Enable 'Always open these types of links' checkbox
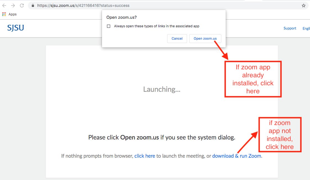This screenshot has width=310, height=180. click(109, 26)
